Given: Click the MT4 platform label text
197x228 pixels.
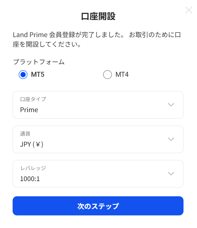Looking at the screenshot, I should click(122, 75).
